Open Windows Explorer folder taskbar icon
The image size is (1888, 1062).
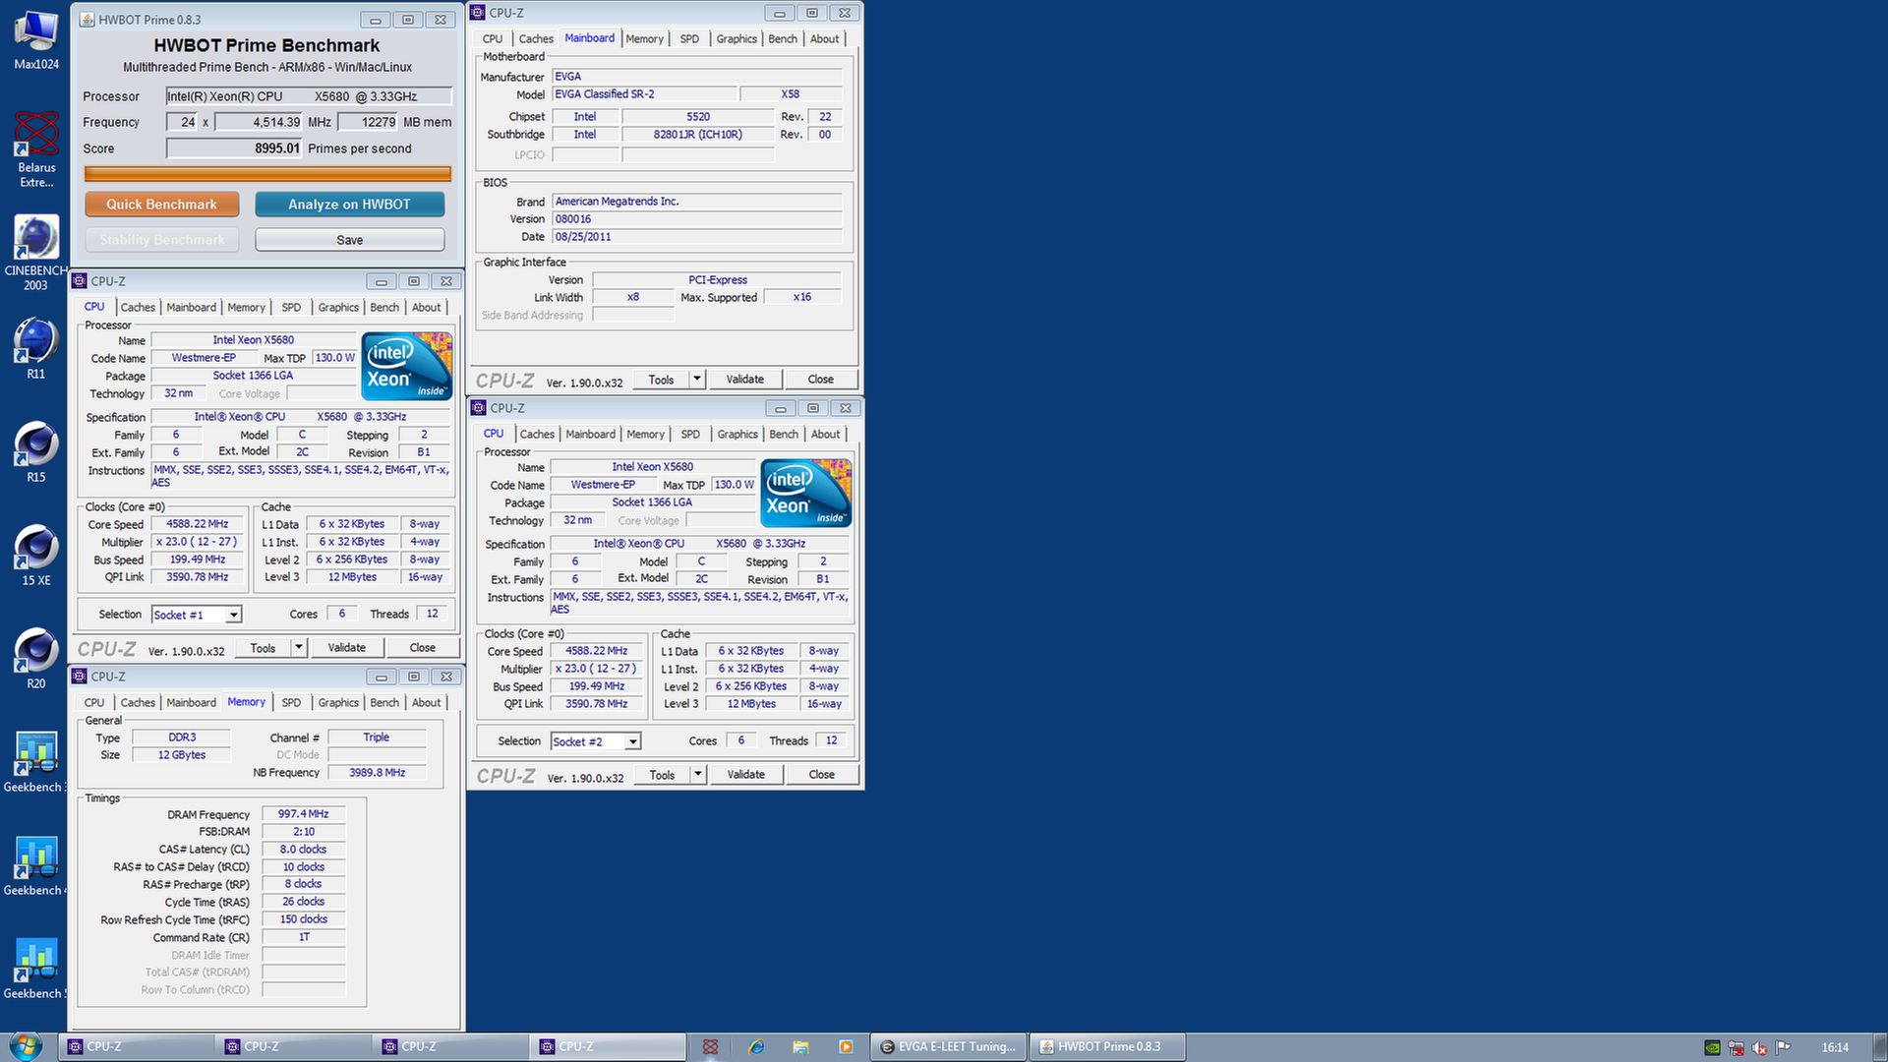coord(800,1047)
